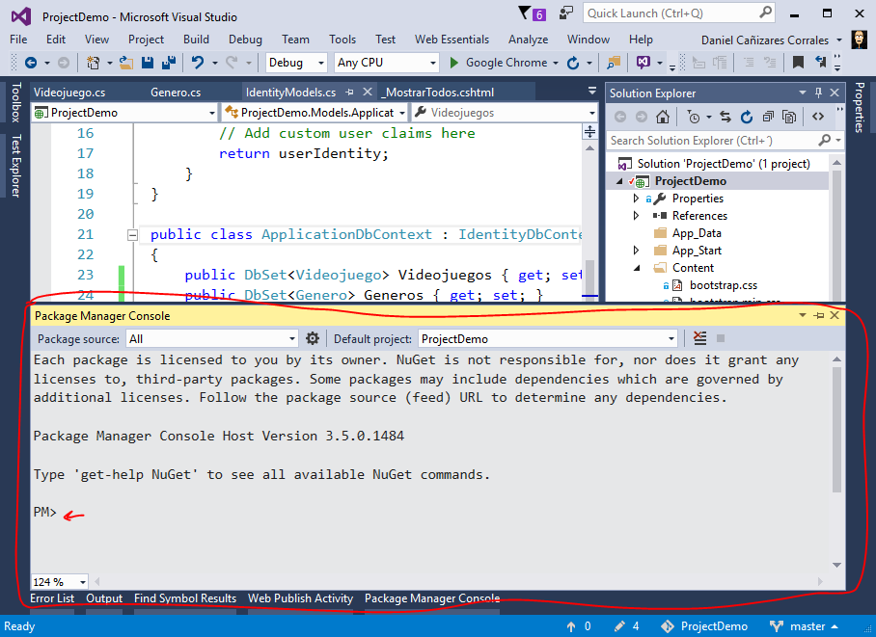
Task: Click the ProjectDemo repository in status bar
Action: point(704,626)
